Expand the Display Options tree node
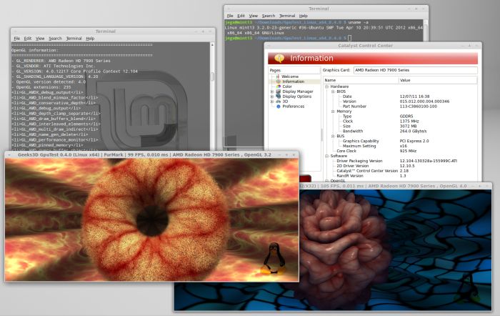 (x=272, y=97)
